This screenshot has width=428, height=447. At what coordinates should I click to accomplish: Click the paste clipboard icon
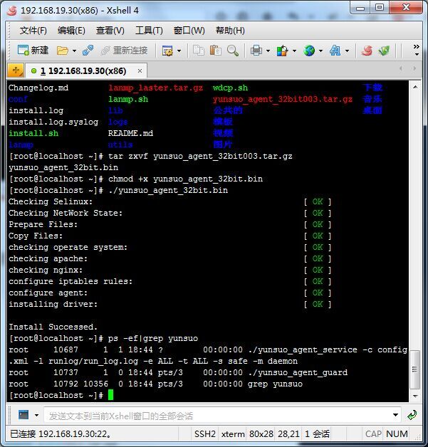point(215,51)
